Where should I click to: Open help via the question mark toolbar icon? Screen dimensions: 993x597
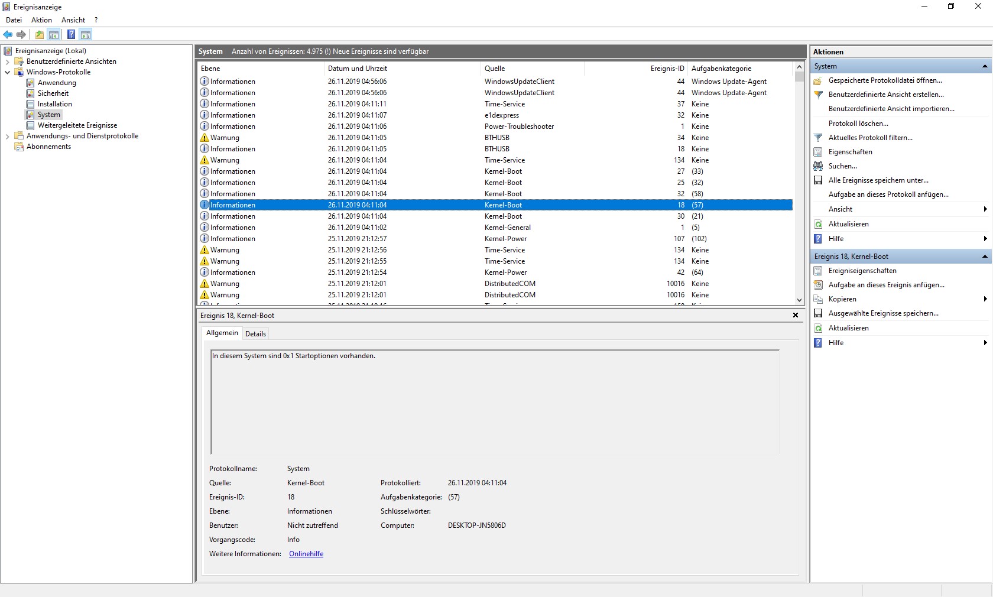coord(71,34)
